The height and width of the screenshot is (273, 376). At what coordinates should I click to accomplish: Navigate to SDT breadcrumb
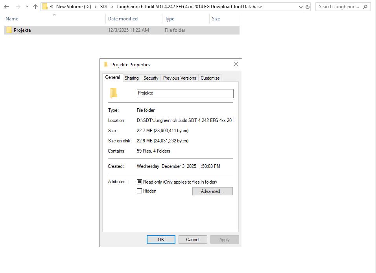tap(104, 7)
